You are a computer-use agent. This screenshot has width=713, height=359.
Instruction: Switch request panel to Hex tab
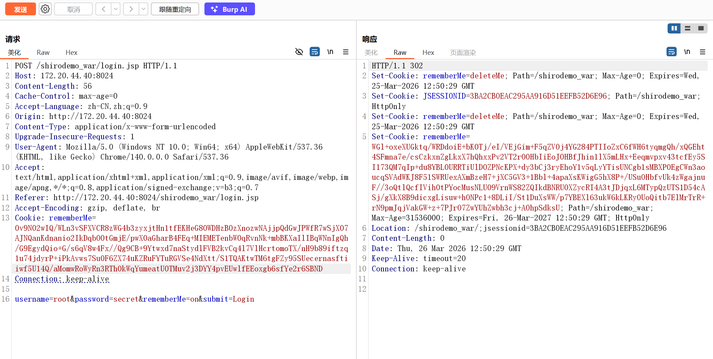(71, 52)
